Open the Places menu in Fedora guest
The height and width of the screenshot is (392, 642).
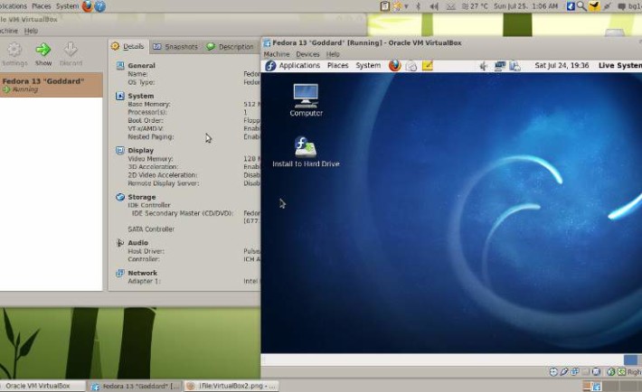click(x=338, y=65)
